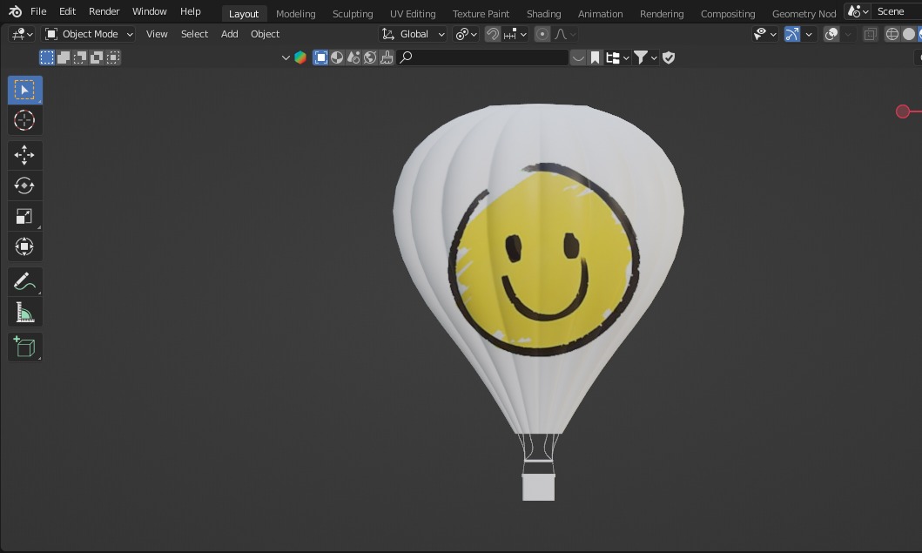Viewport: 922px width, 553px height.
Task: Click the search filter field
Action: pos(482,57)
